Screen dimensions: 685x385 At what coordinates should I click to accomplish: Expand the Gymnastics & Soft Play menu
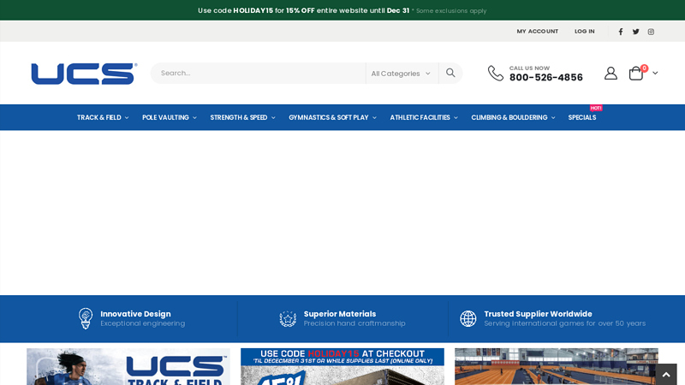click(x=332, y=117)
